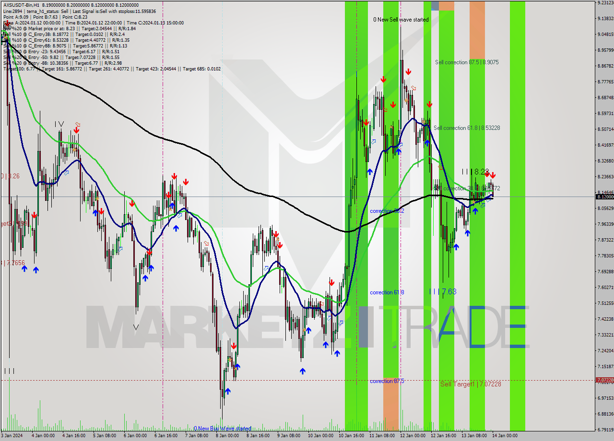Screen dimensions: 614x441
Task: Click the 'I I I 7.63' wave label
Action: [443, 291]
